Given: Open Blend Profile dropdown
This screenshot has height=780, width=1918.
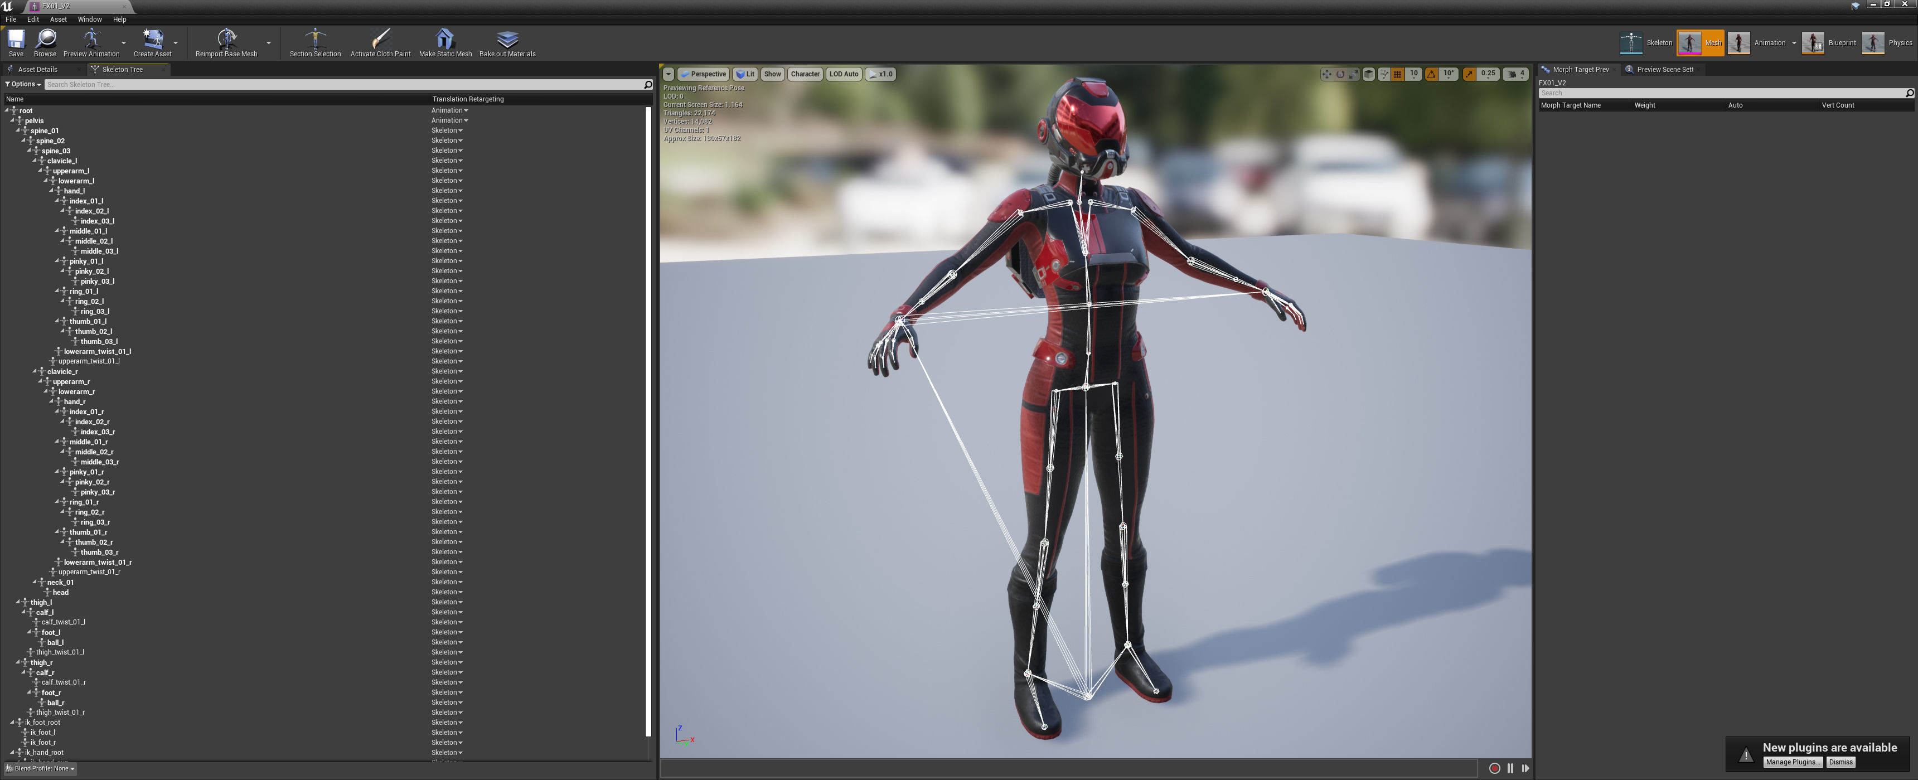Looking at the screenshot, I should coord(41,768).
